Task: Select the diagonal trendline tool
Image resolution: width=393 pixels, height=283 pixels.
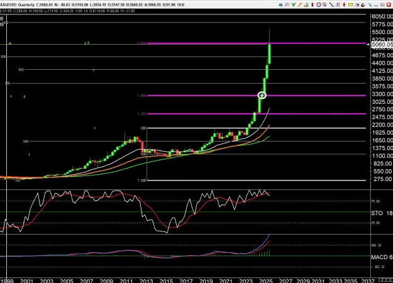Action: pos(331,5)
